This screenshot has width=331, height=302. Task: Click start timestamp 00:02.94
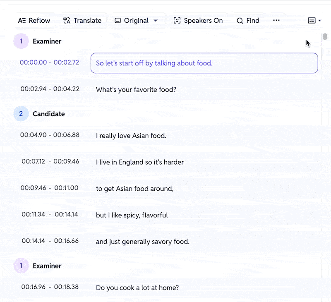pos(34,89)
